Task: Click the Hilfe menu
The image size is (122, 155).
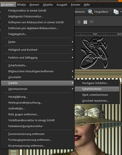Action: click(x=87, y=5)
